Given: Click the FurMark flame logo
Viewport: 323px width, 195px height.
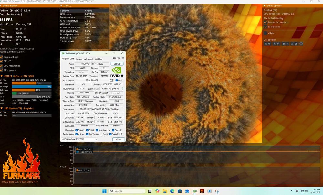Looking at the screenshot, I should (21, 159).
